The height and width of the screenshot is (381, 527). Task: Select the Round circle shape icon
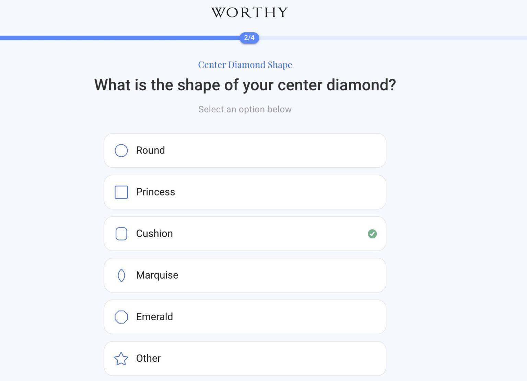click(121, 150)
